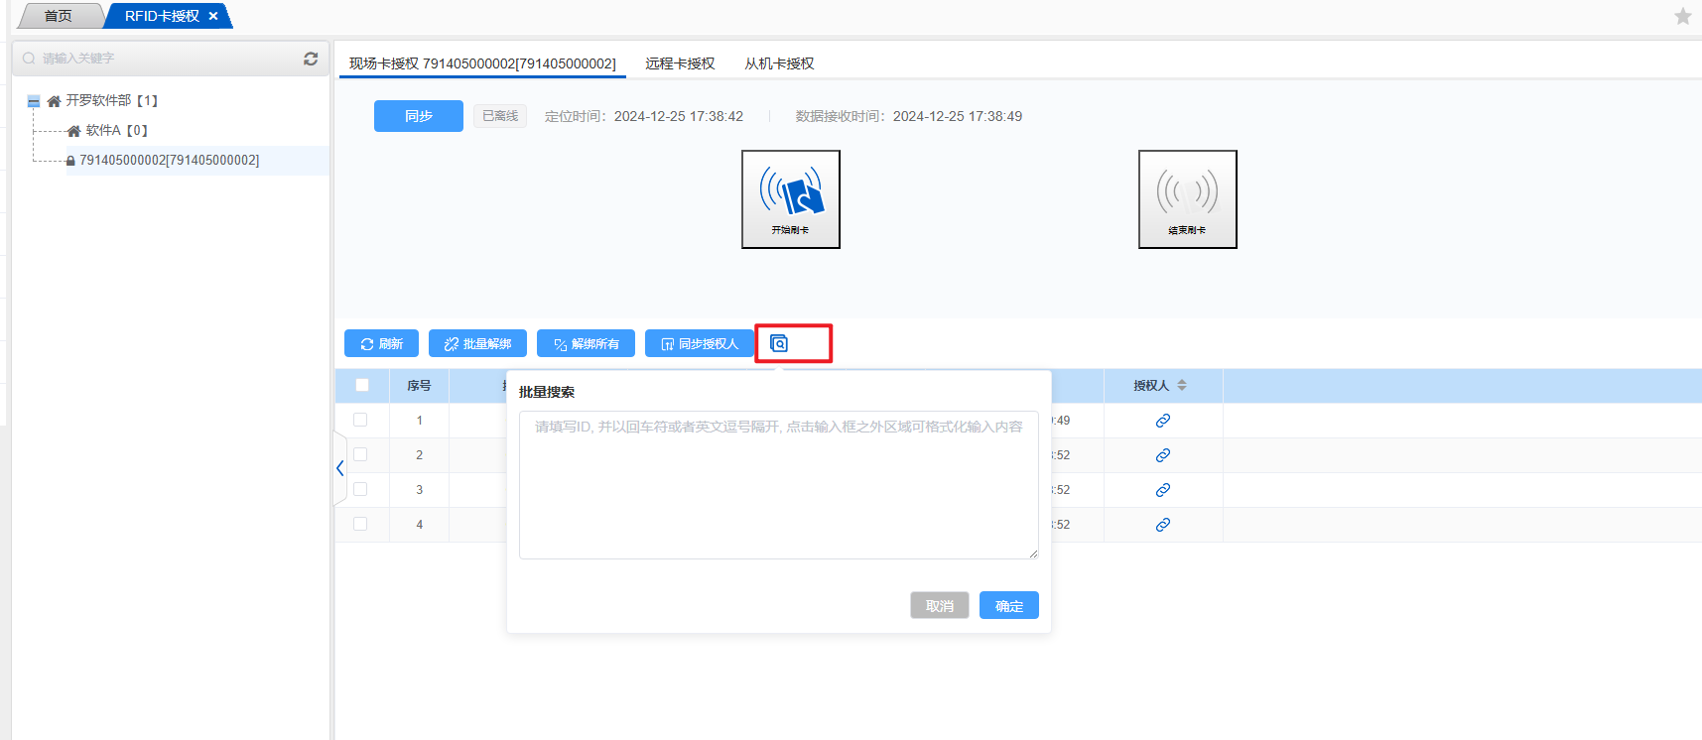Click the end card swipe icon

point(1187,198)
